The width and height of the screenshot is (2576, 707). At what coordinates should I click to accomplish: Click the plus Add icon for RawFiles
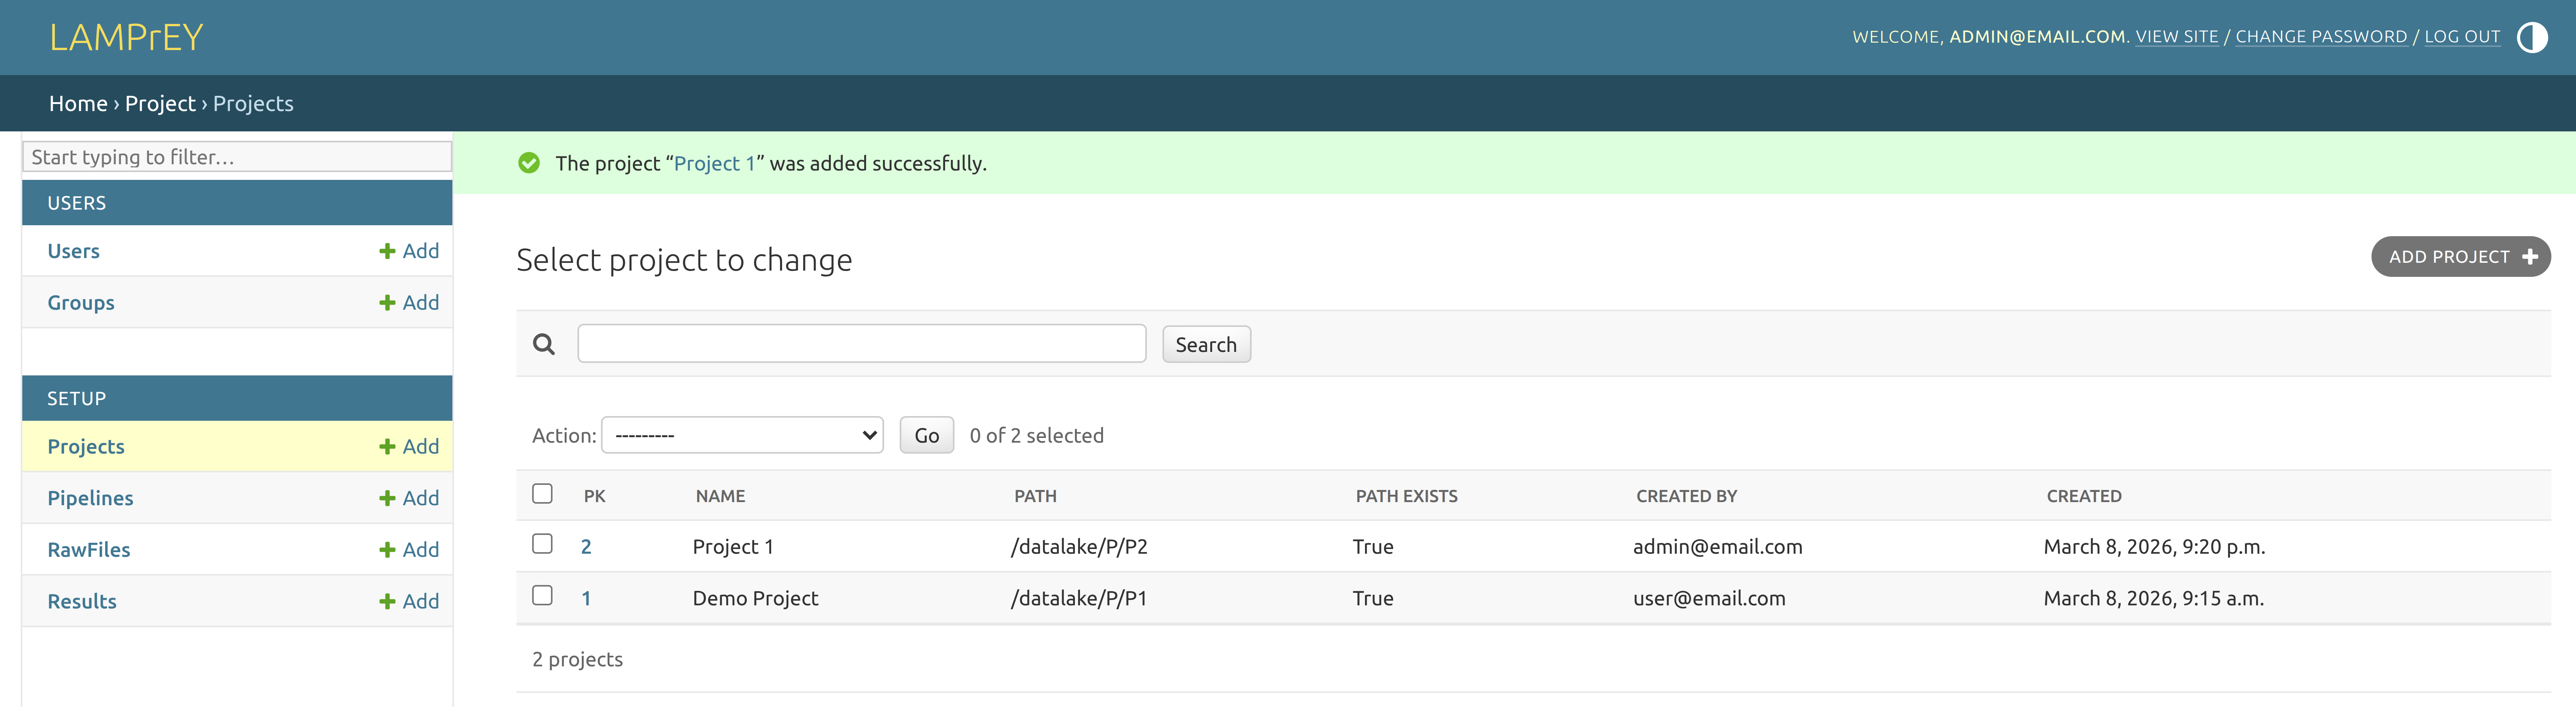pyautogui.click(x=387, y=550)
